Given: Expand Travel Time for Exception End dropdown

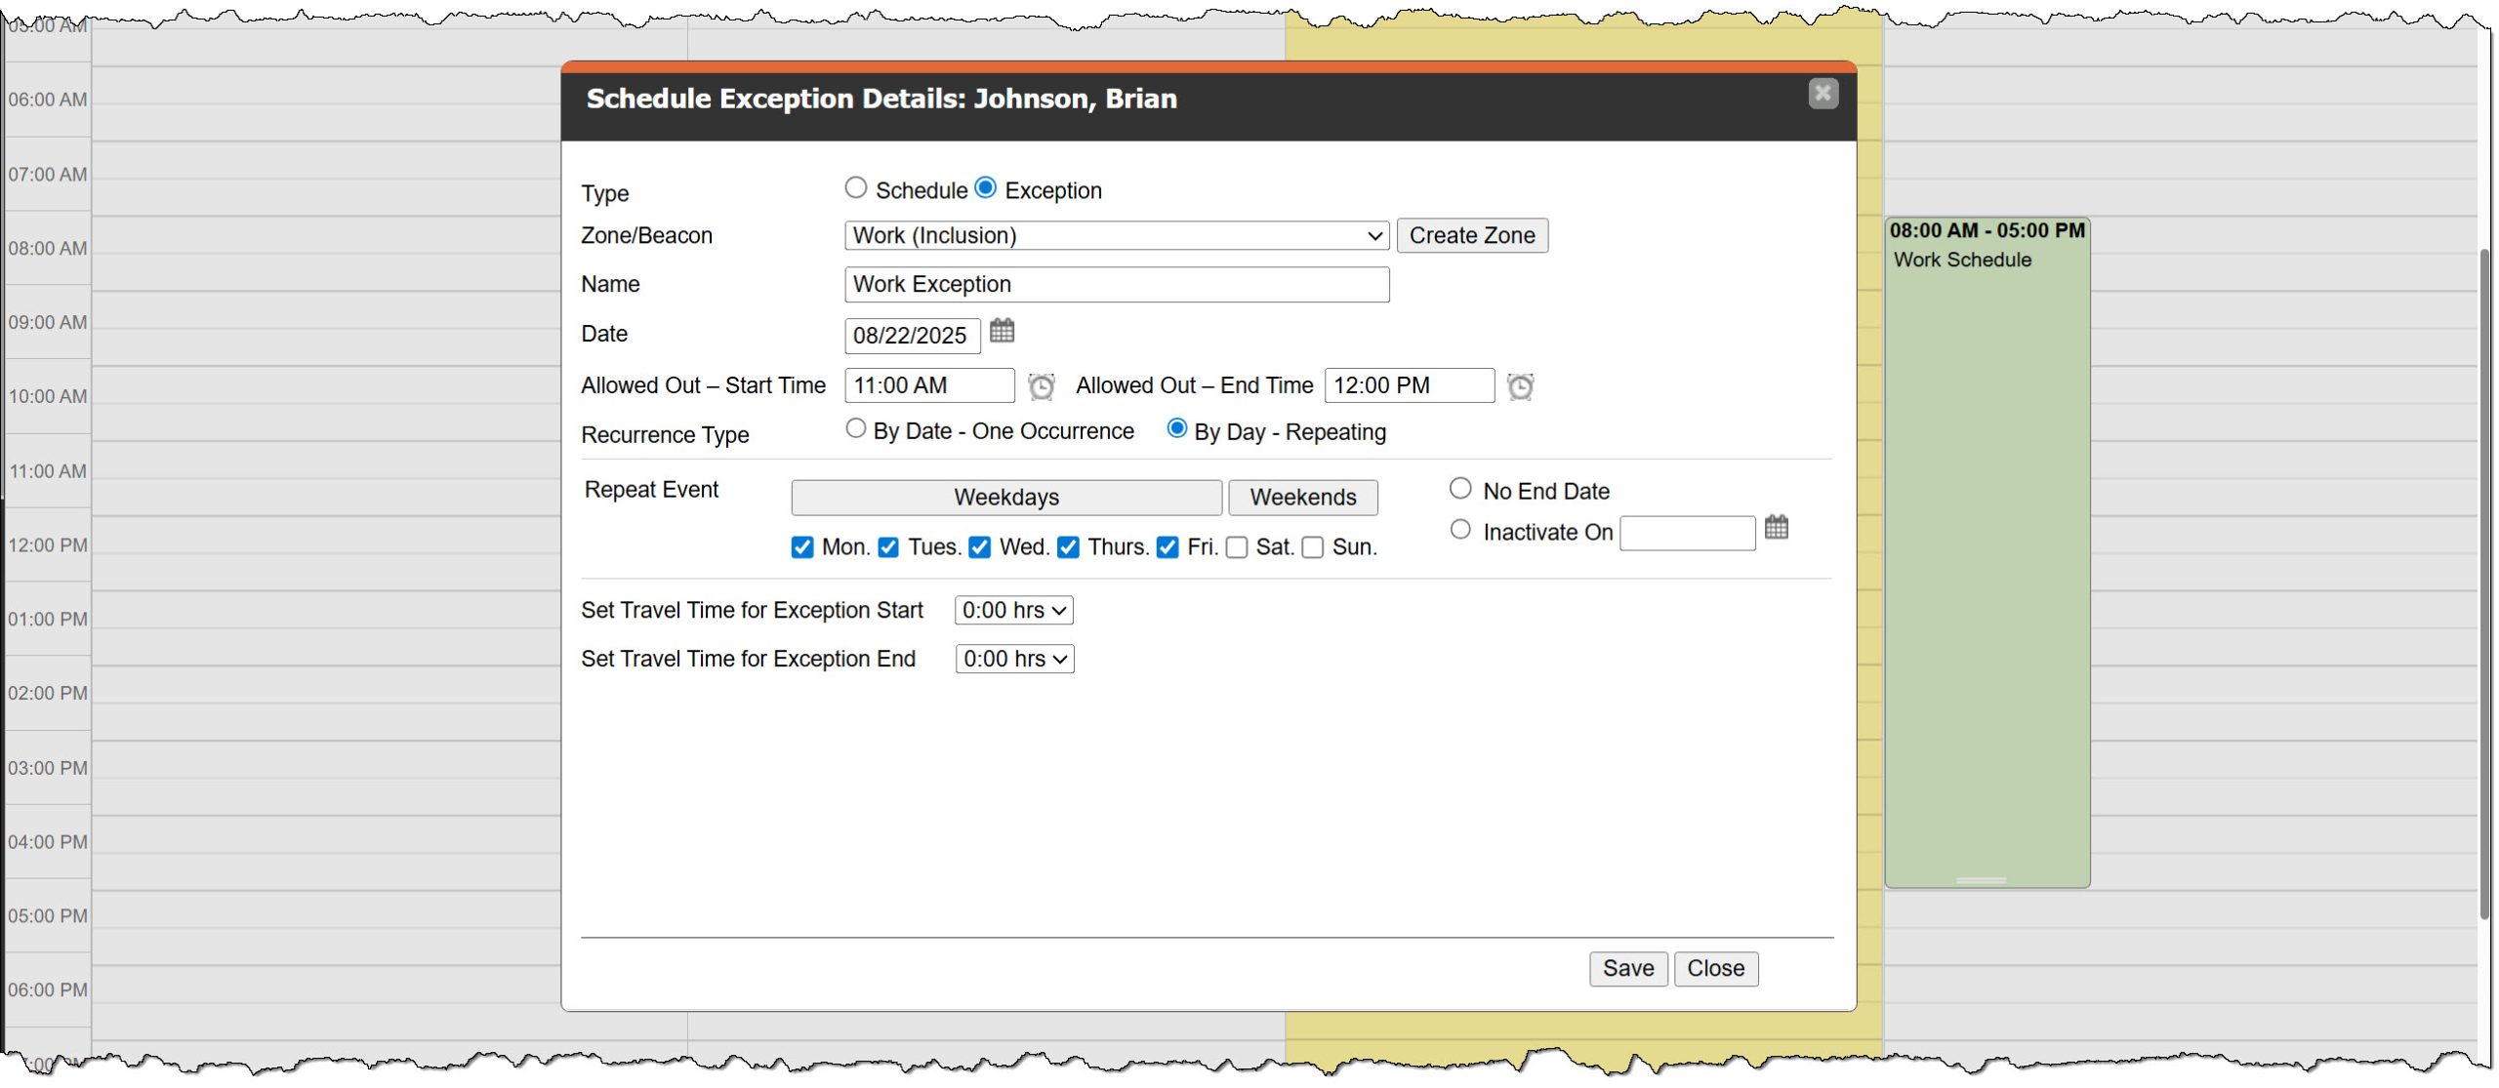Looking at the screenshot, I should pos(1014,660).
